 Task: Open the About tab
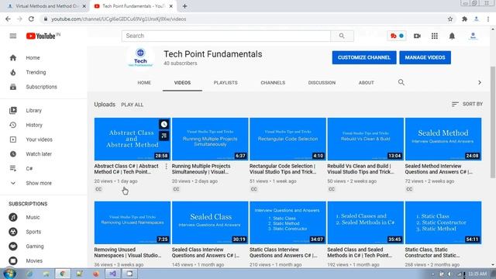point(367,83)
